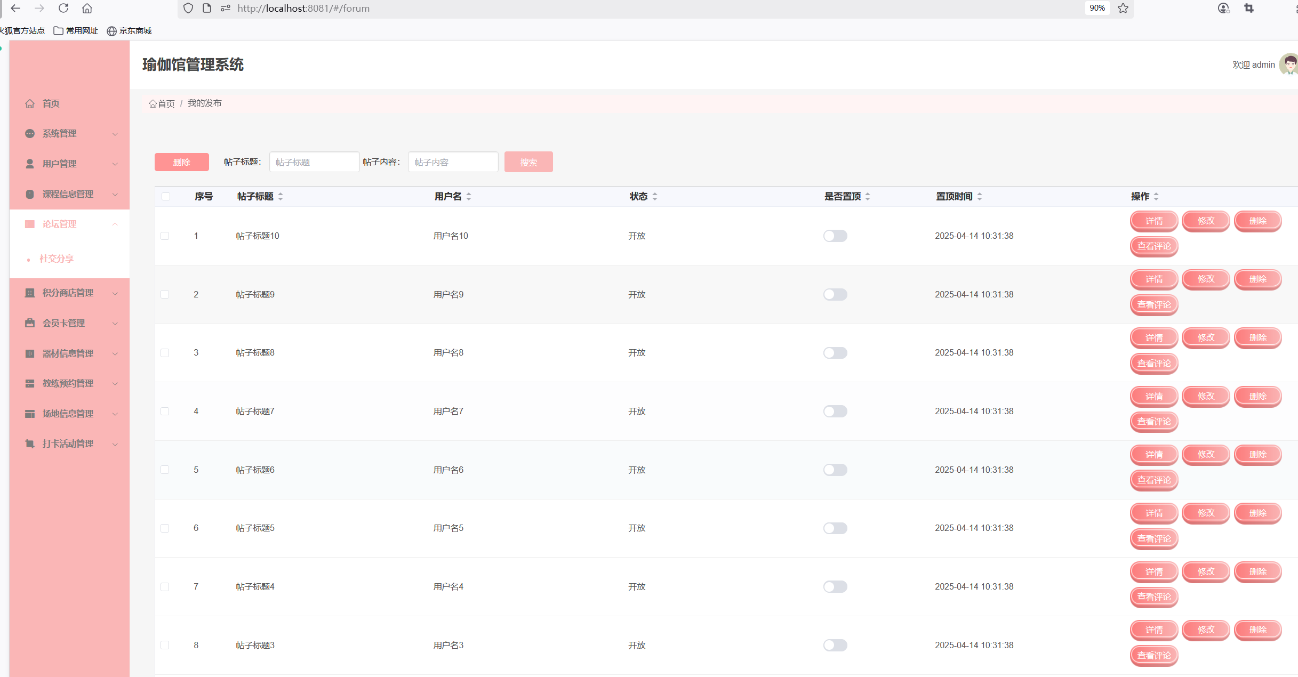The height and width of the screenshot is (677, 1298).
Task: Click the 帖子内容 search input field
Action: (x=453, y=162)
